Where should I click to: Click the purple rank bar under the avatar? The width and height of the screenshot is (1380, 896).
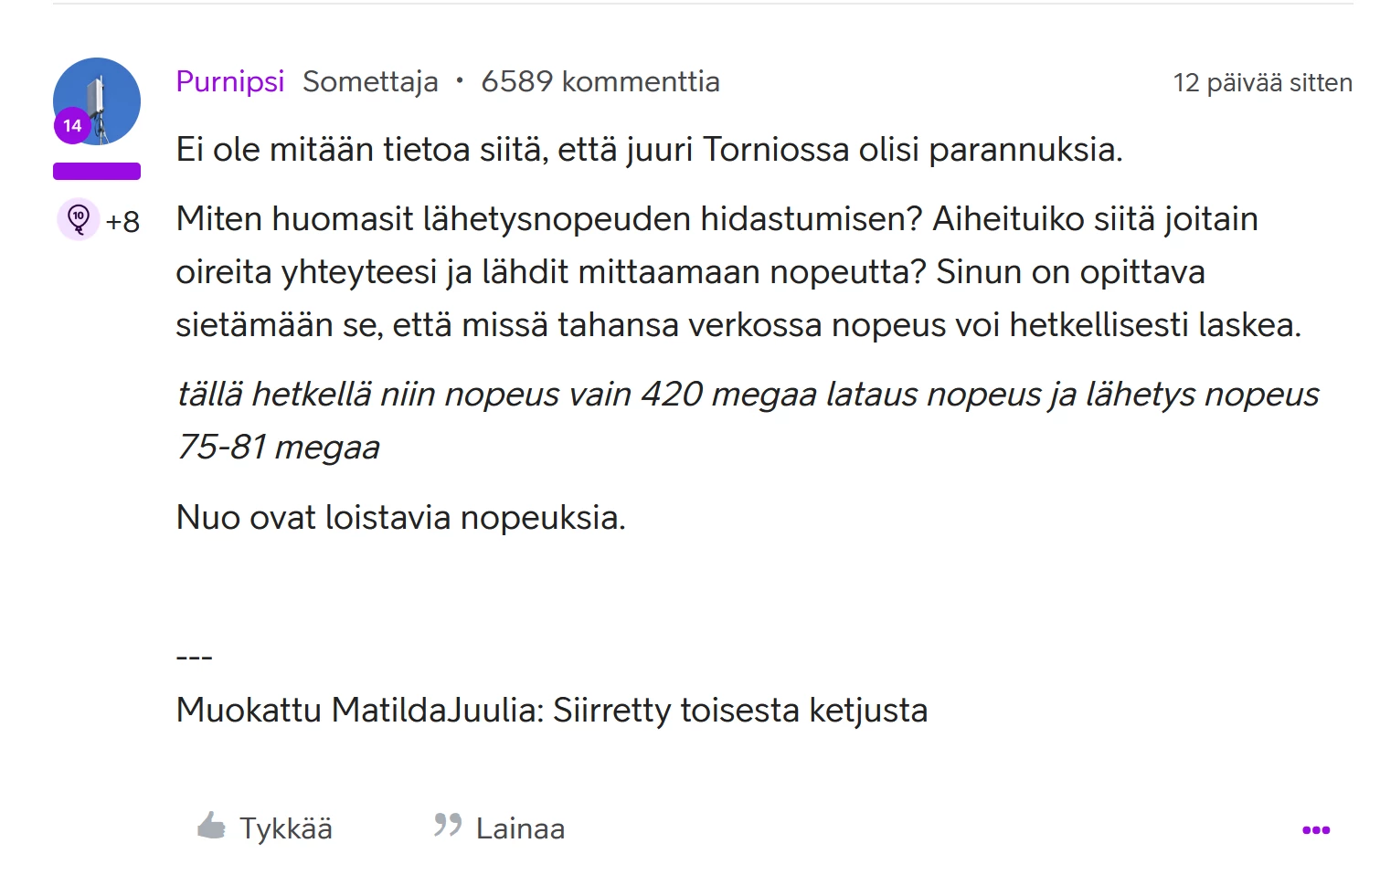tap(97, 171)
